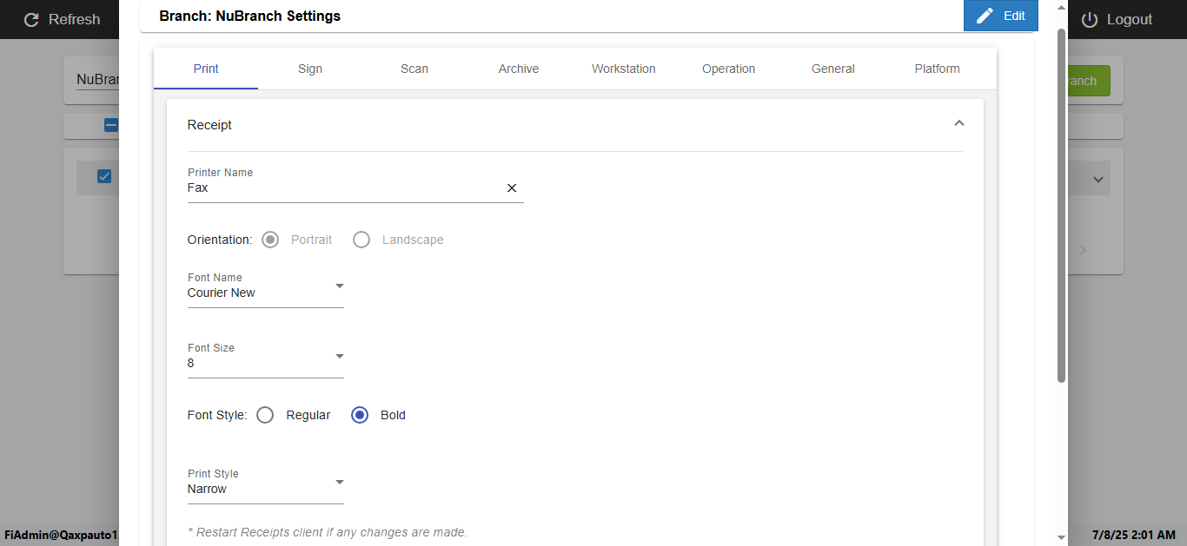Click the Refresh circular arrow icon
The image size is (1187, 546).
[31, 19]
